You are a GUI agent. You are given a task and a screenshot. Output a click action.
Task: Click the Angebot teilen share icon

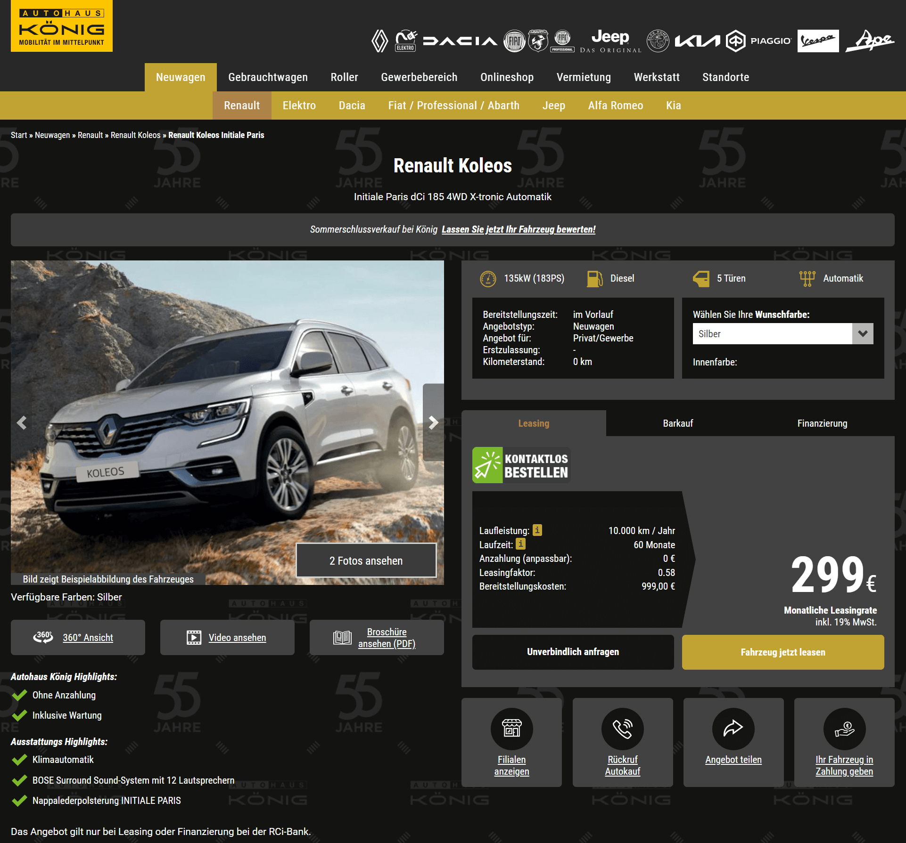point(733,729)
